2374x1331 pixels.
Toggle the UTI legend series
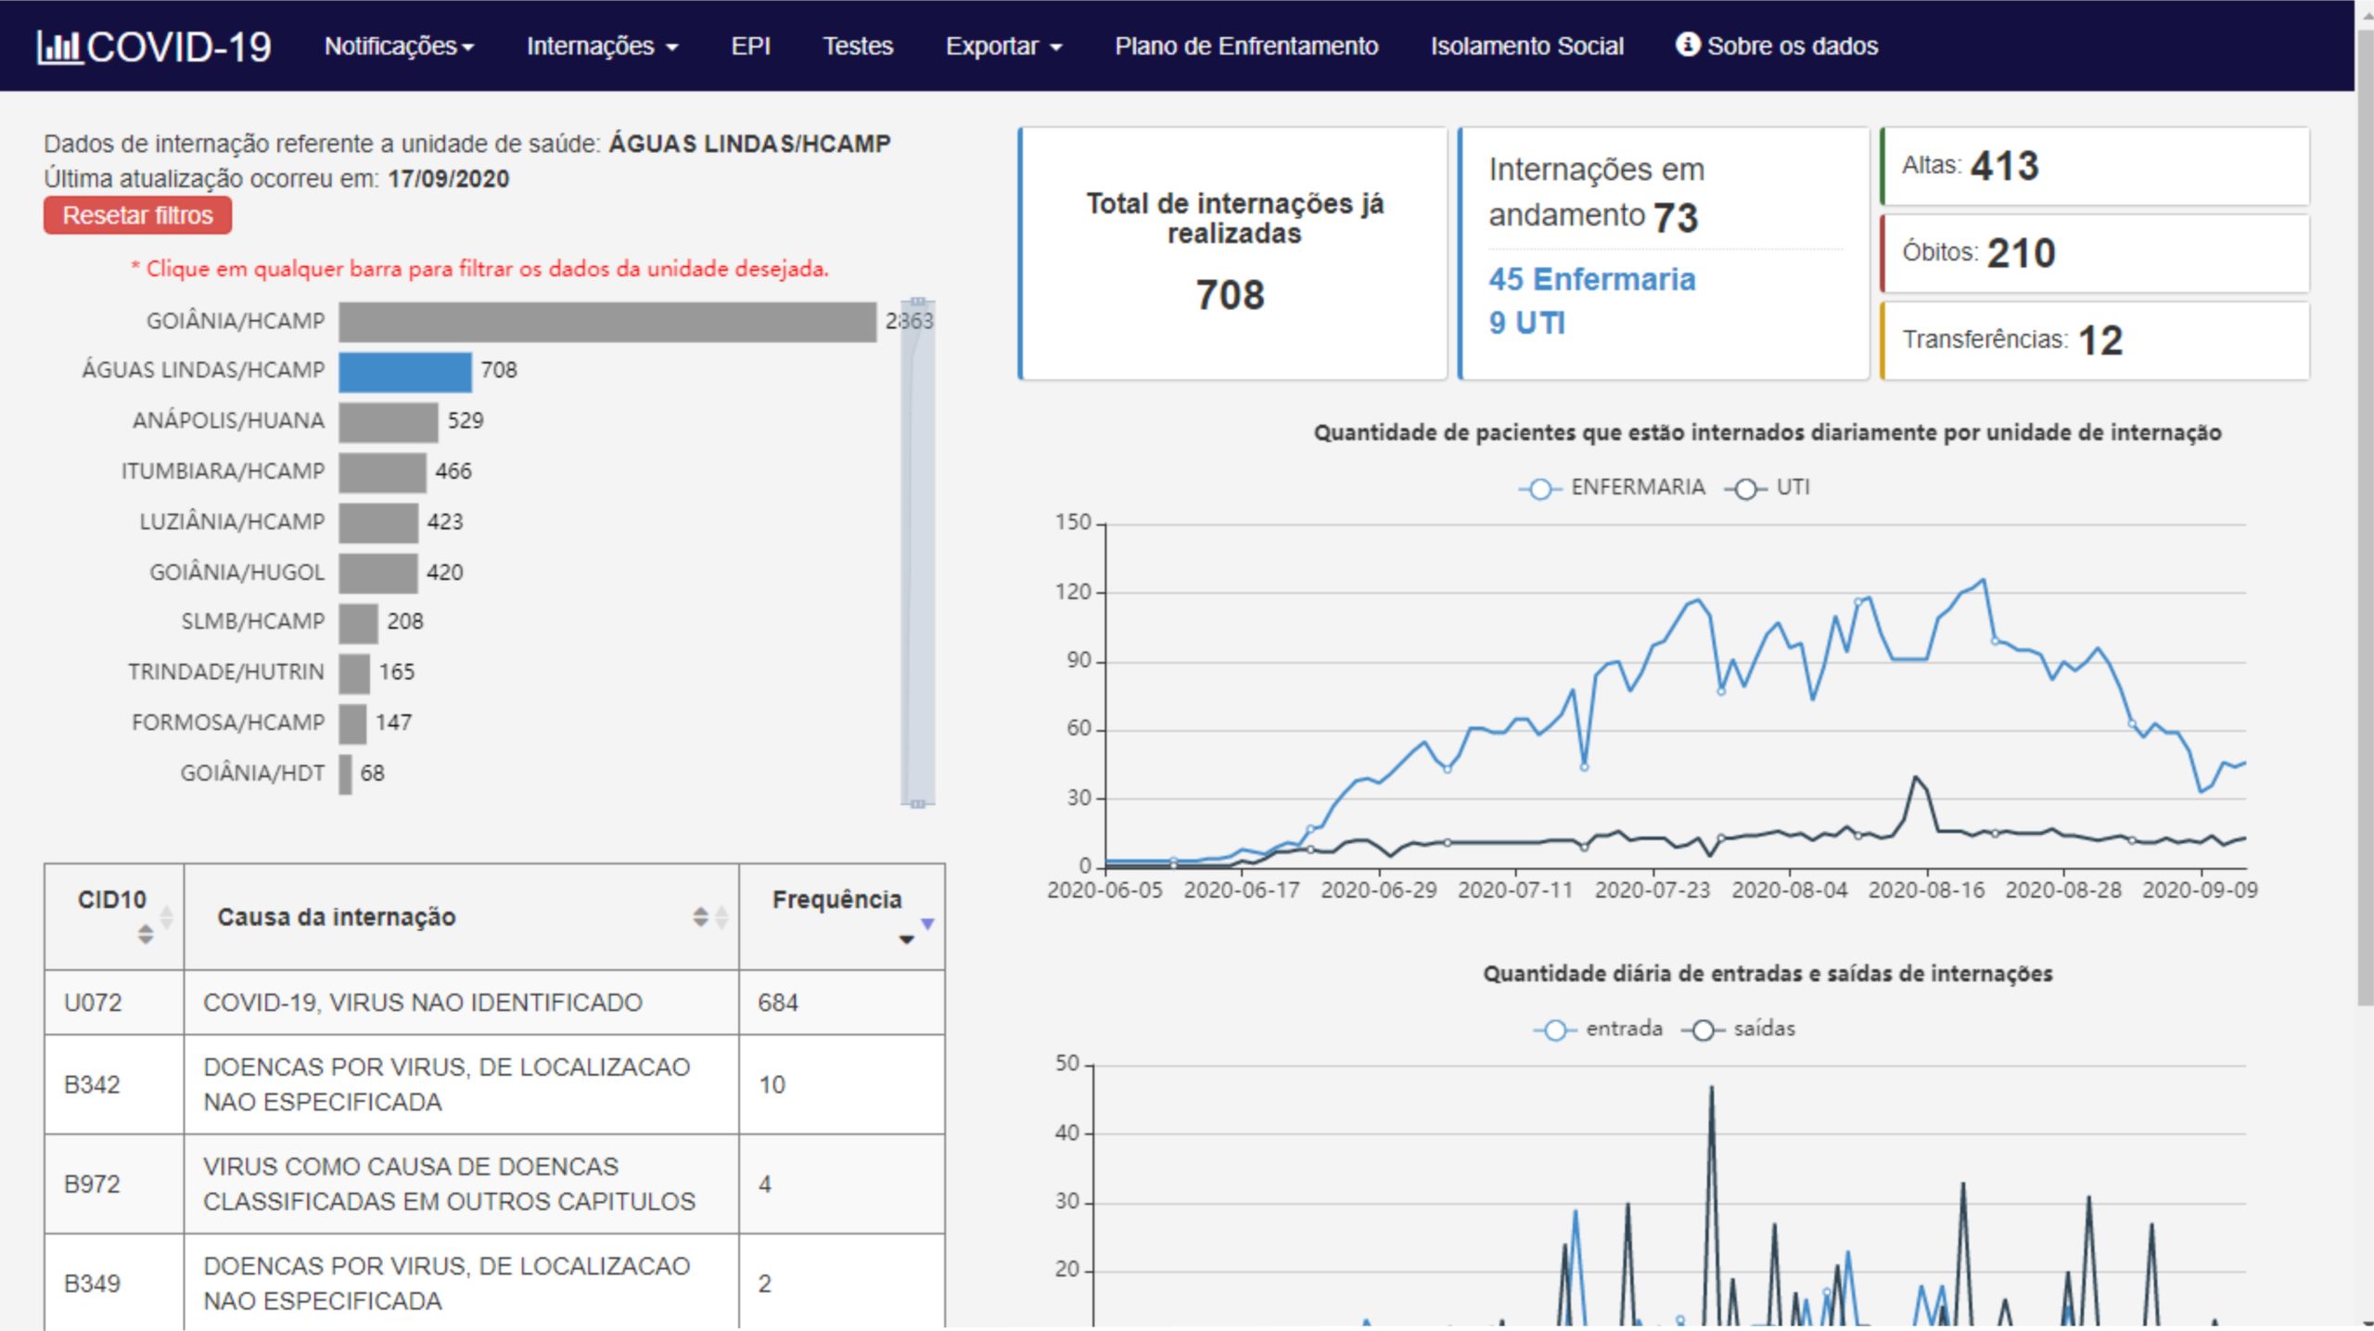[x=1767, y=487]
